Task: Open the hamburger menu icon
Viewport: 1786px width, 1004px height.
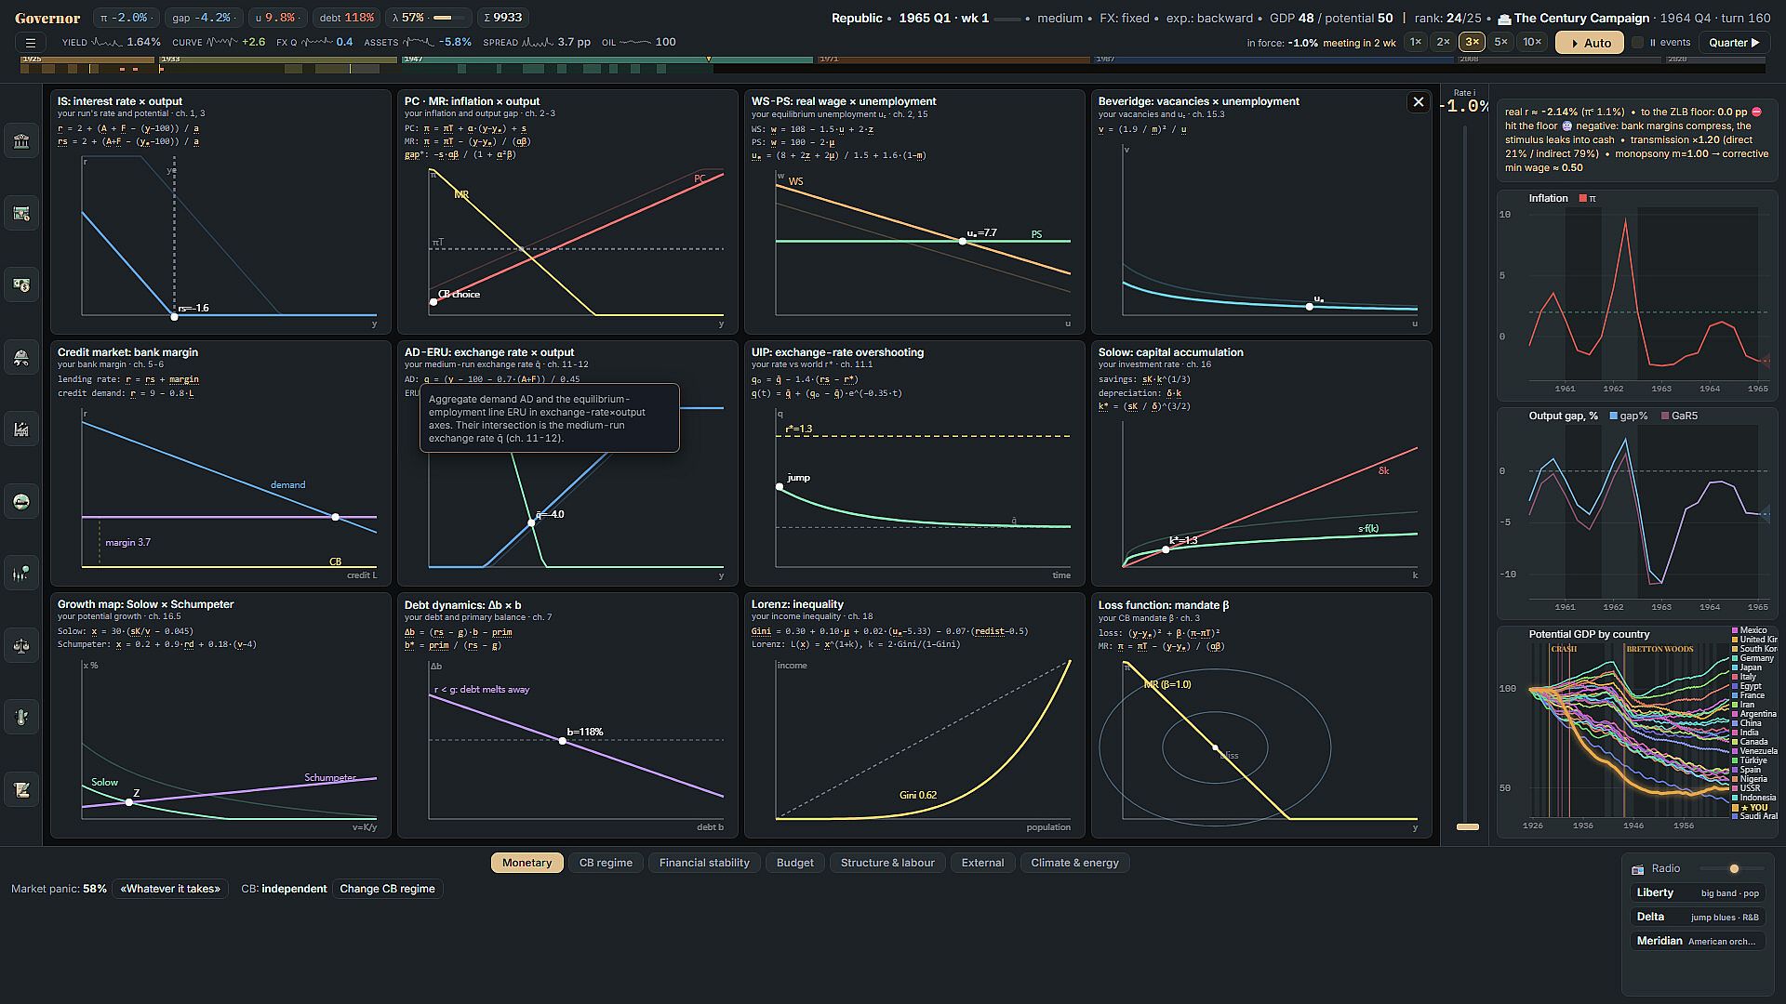Action: tap(31, 43)
